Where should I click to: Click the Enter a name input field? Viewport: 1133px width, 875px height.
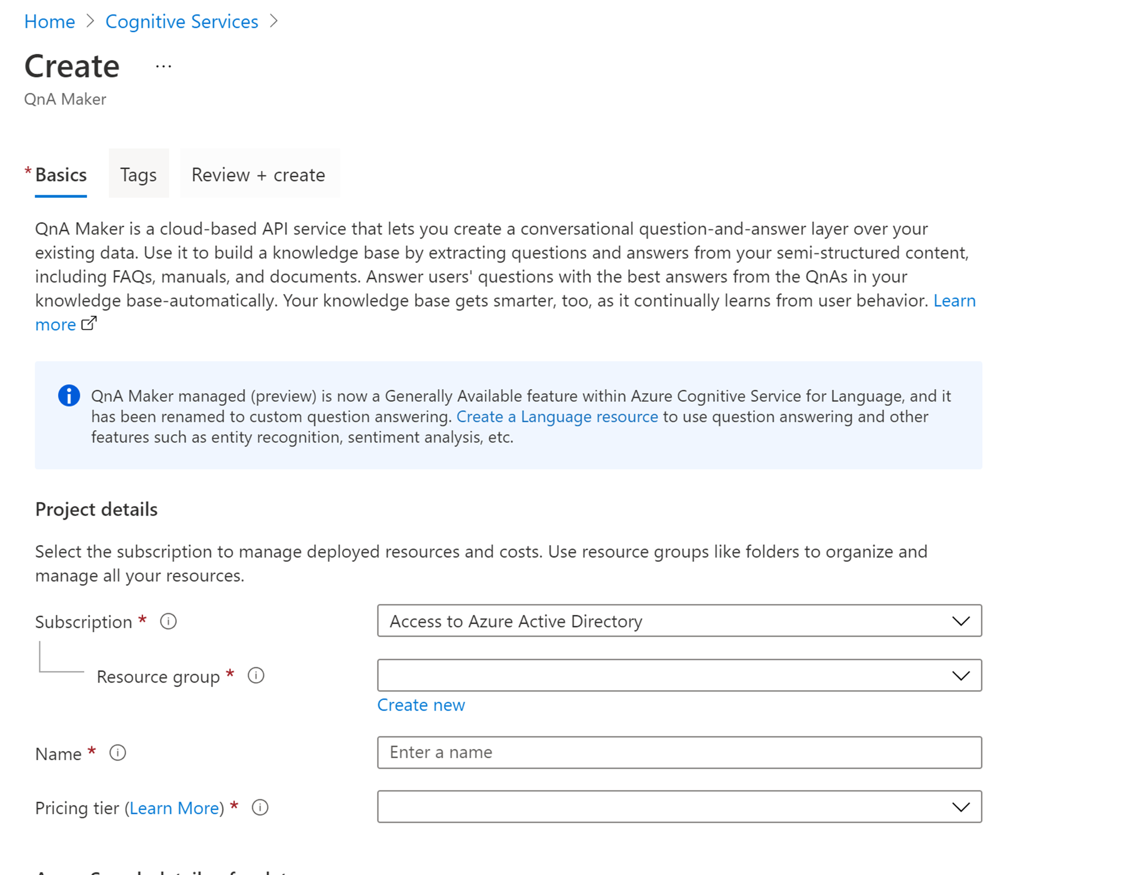679,752
